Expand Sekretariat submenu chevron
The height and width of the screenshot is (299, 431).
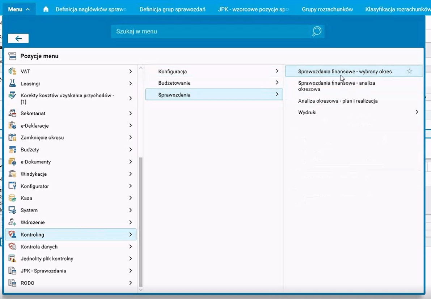(x=130, y=113)
